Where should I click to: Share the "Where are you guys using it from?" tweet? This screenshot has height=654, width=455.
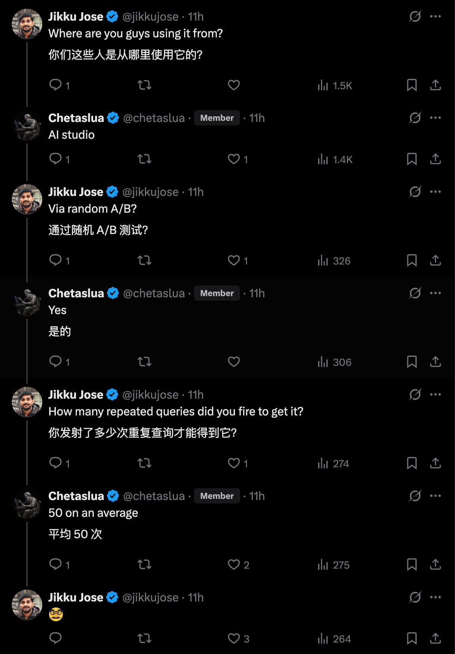(x=435, y=85)
